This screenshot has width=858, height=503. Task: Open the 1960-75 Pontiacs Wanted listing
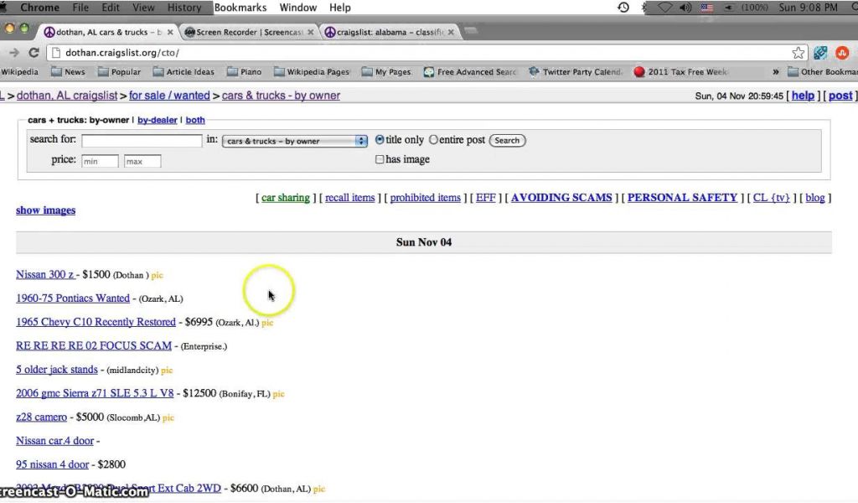[x=73, y=298]
